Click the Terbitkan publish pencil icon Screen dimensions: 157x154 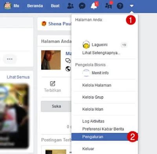[x=53, y=84]
